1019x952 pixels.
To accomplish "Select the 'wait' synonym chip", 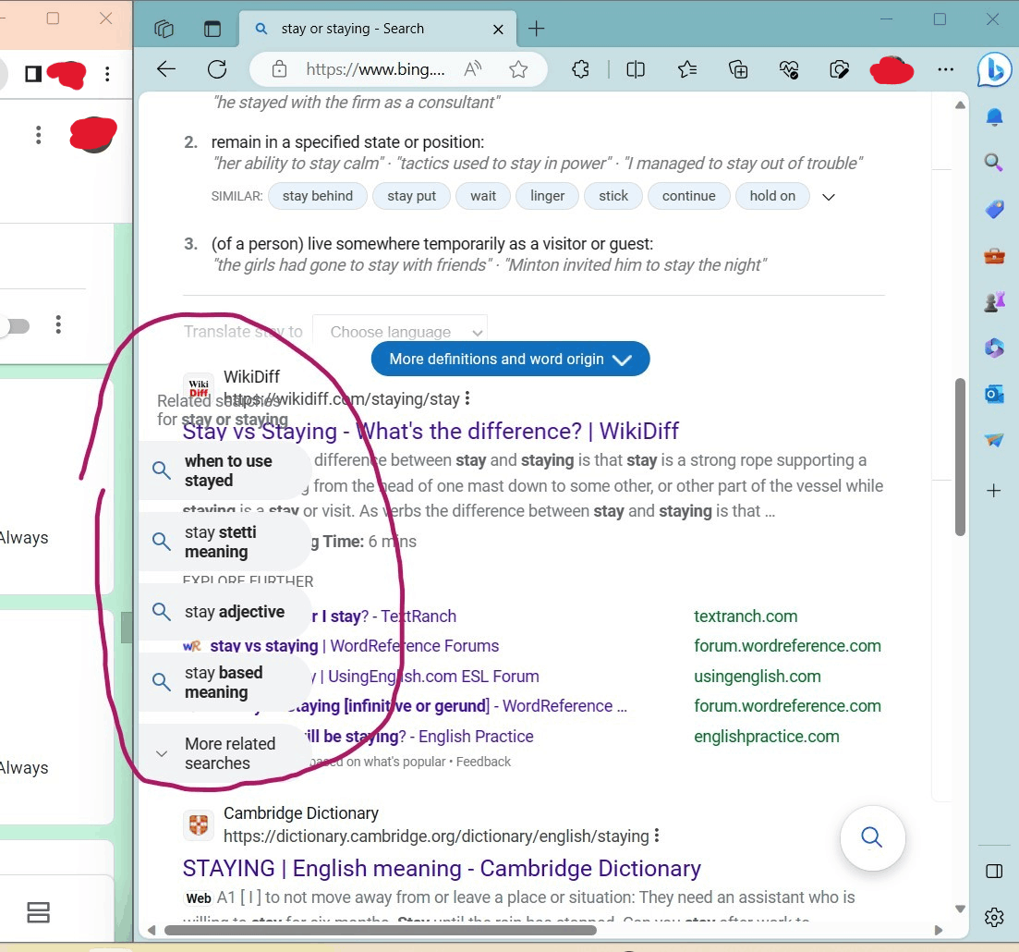I will coord(483,196).
